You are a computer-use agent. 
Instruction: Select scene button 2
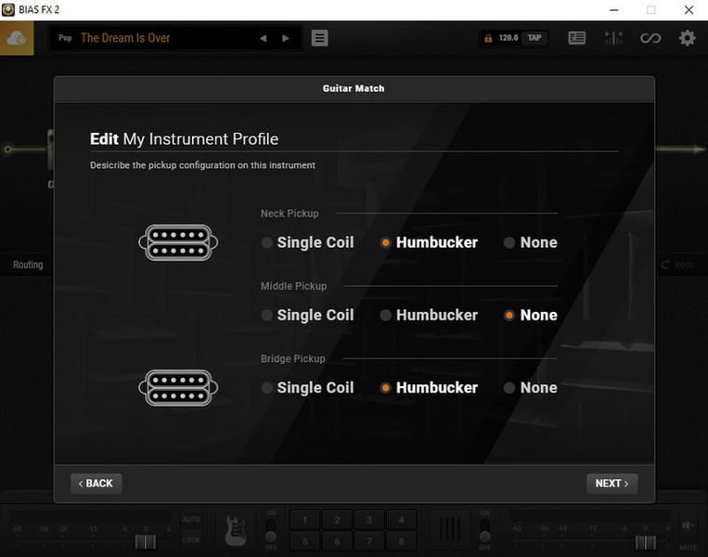[337, 521]
